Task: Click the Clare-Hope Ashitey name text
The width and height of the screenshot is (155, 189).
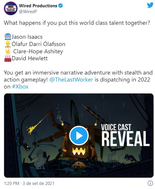Action: (x=38, y=51)
